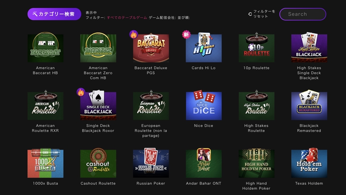The height and width of the screenshot is (195, 346).
Task: Click the 'Cards Hi Lo' title text
Action: (x=204, y=68)
